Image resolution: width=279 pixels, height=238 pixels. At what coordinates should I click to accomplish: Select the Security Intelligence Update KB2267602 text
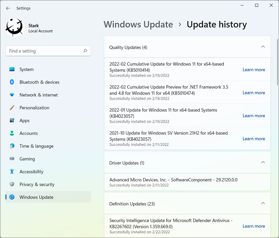pyautogui.click(x=171, y=223)
